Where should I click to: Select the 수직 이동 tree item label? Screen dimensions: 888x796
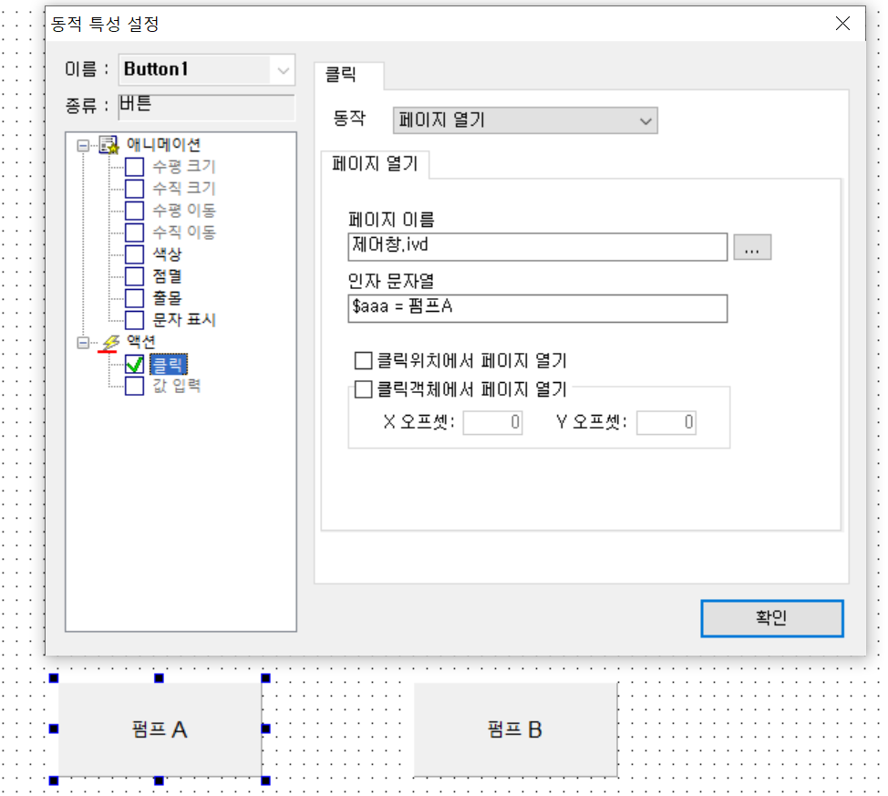(184, 233)
